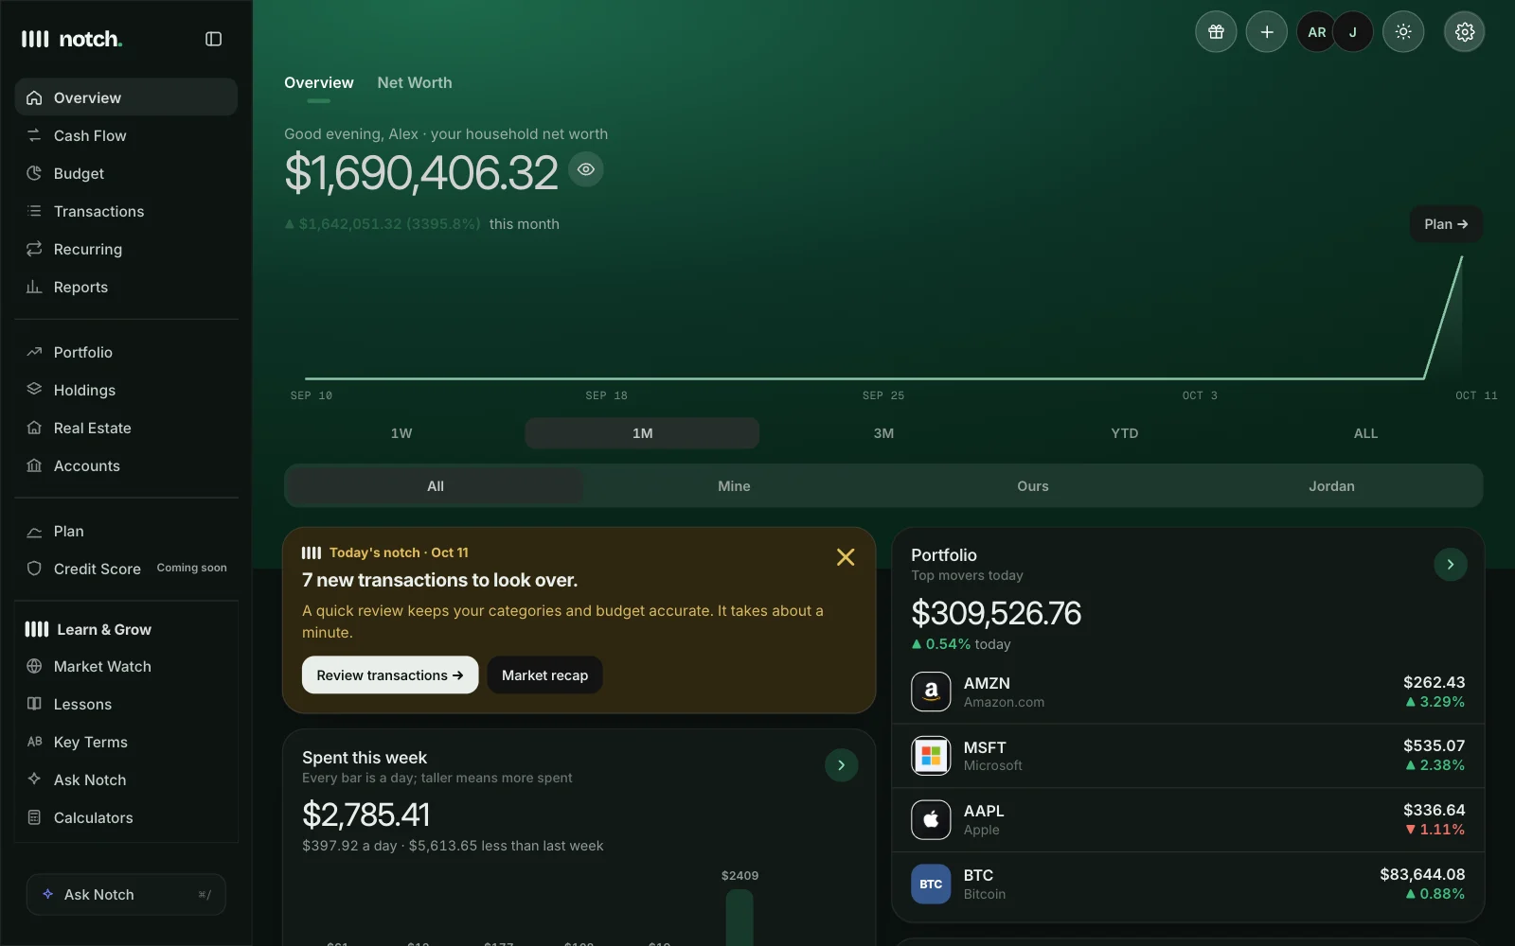1515x946 pixels.
Task: Open Transactions page
Action: 126,211
